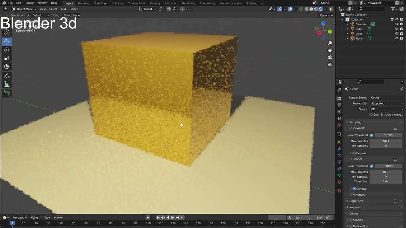Switch to the Geometry Nodes tab
The height and width of the screenshot is (228, 406).
click(x=231, y=3)
